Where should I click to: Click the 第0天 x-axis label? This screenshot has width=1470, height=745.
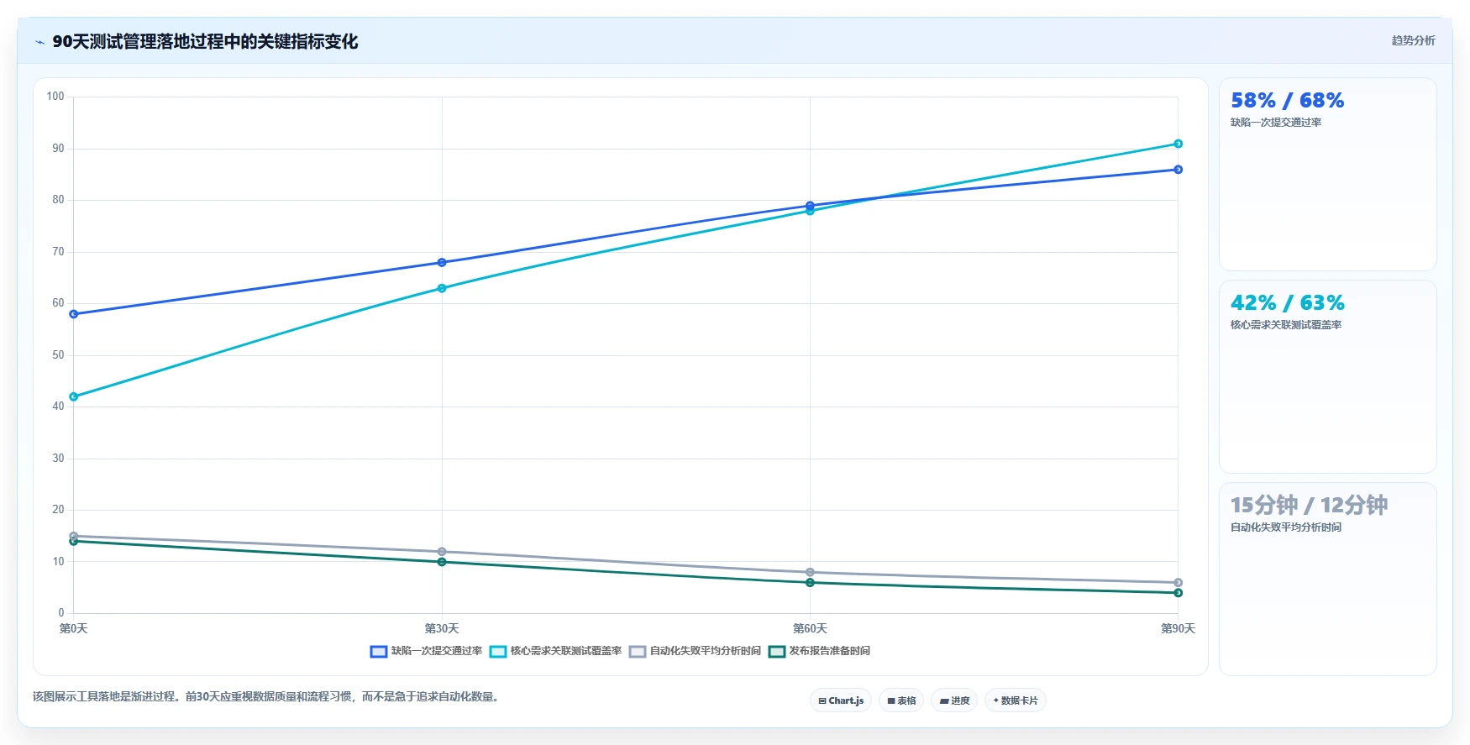[x=74, y=628]
